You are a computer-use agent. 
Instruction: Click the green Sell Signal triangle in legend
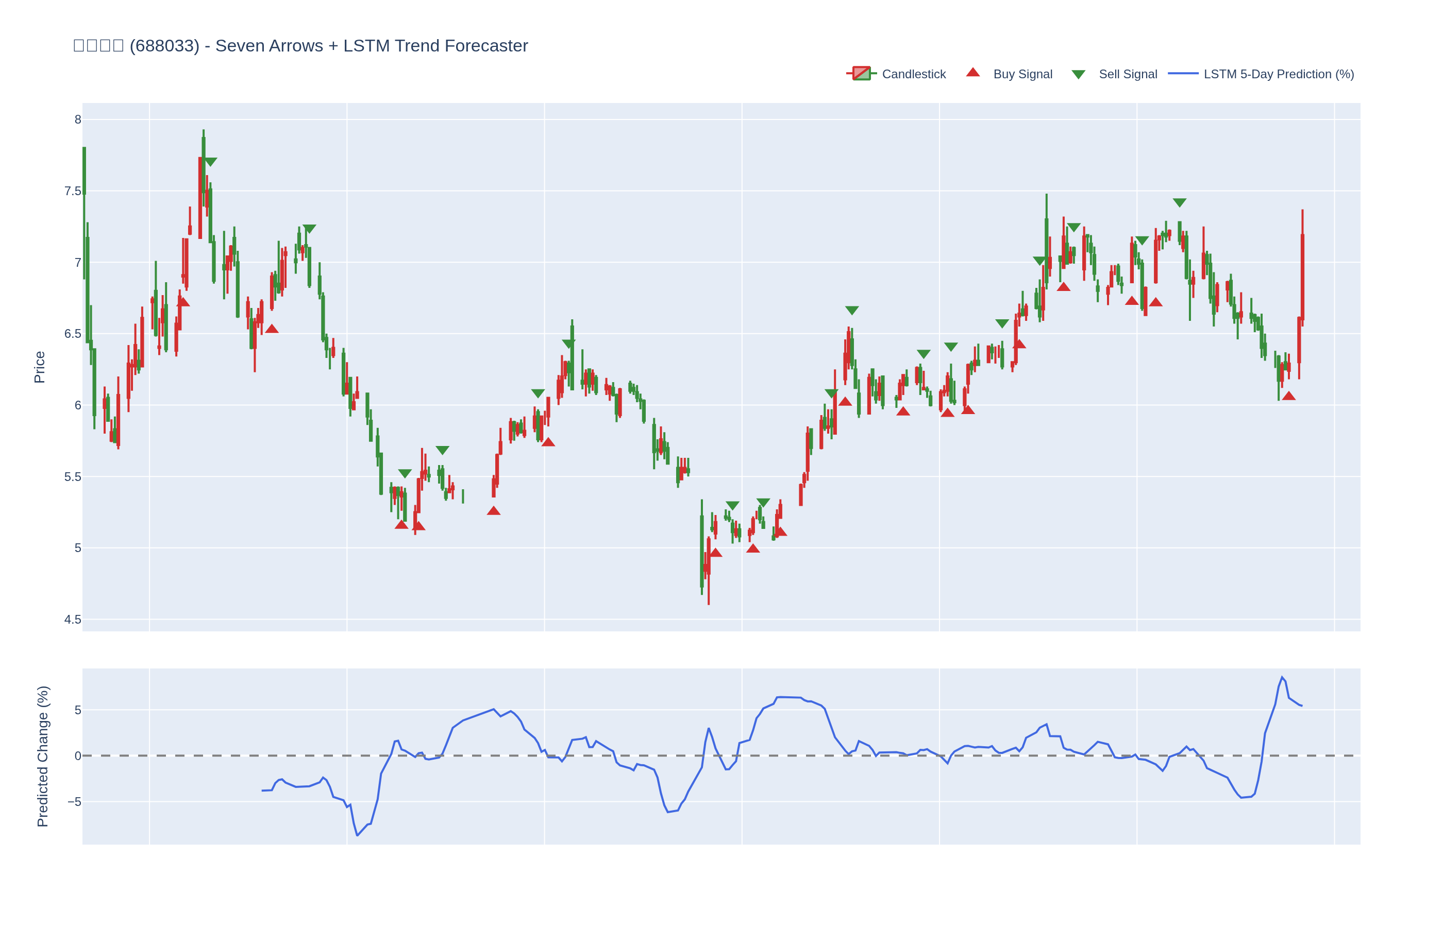coord(1078,74)
